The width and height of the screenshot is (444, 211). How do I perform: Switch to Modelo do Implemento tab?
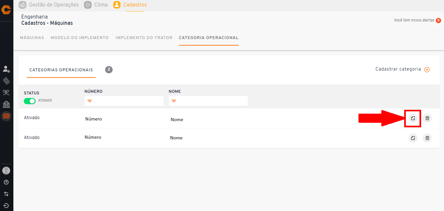[x=80, y=38]
